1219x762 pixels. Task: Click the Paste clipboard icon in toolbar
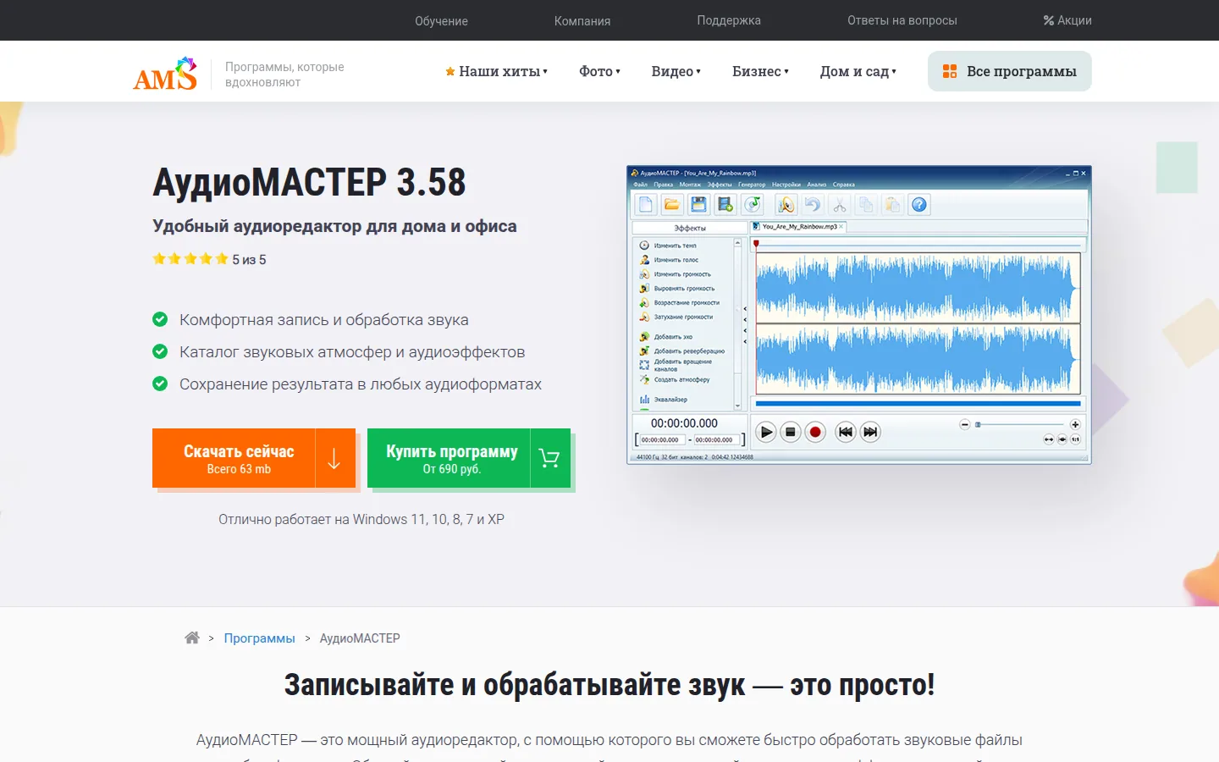[892, 204]
